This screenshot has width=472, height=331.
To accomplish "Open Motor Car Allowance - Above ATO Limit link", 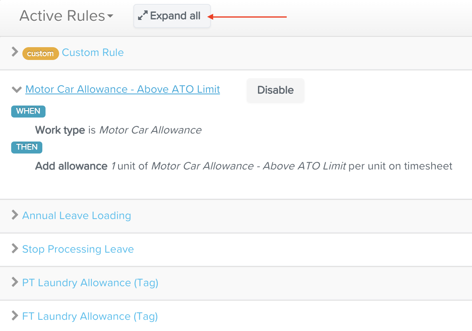I will click(x=123, y=89).
